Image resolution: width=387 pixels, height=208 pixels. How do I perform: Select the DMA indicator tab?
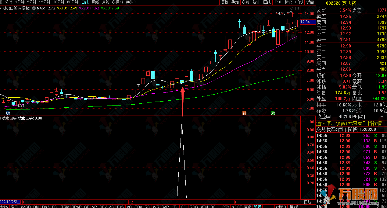(x=46, y=207)
